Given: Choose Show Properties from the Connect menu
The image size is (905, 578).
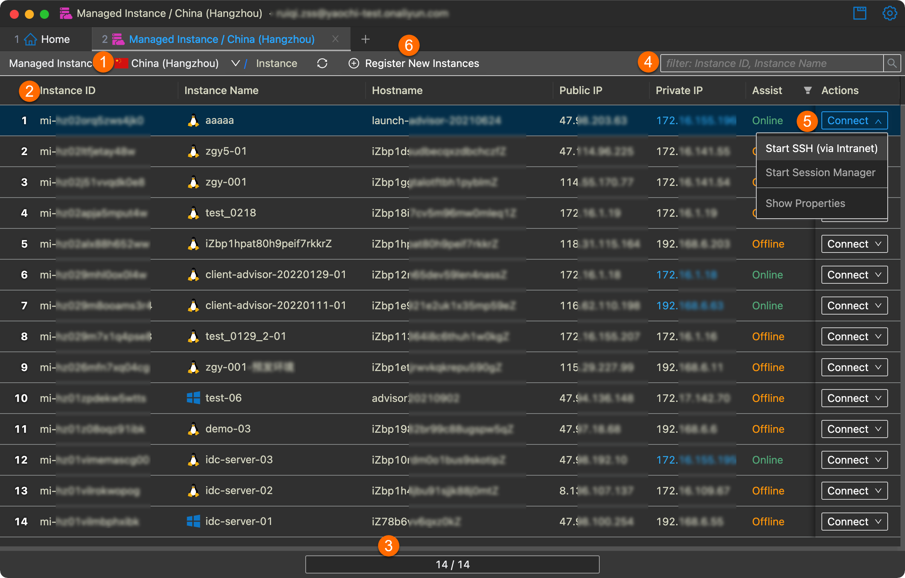Looking at the screenshot, I should click(x=805, y=203).
